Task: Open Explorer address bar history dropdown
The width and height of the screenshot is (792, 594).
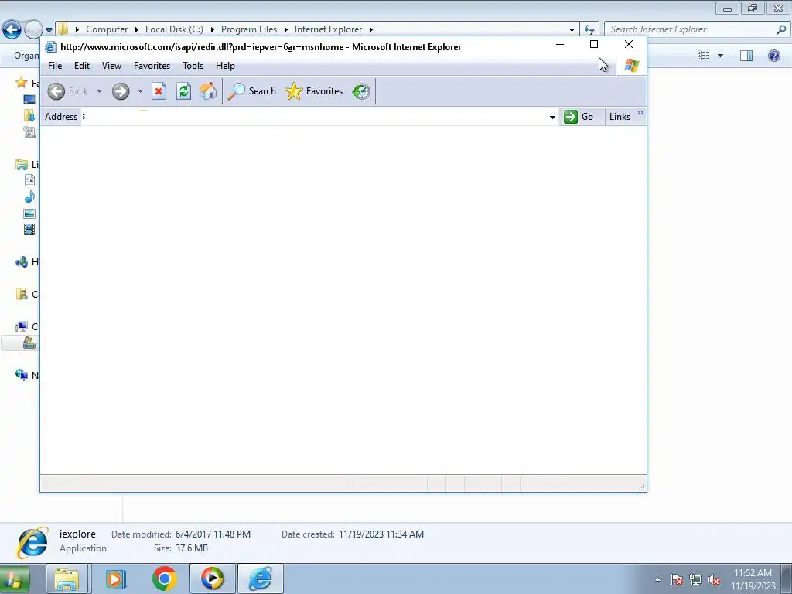Action: (x=572, y=30)
